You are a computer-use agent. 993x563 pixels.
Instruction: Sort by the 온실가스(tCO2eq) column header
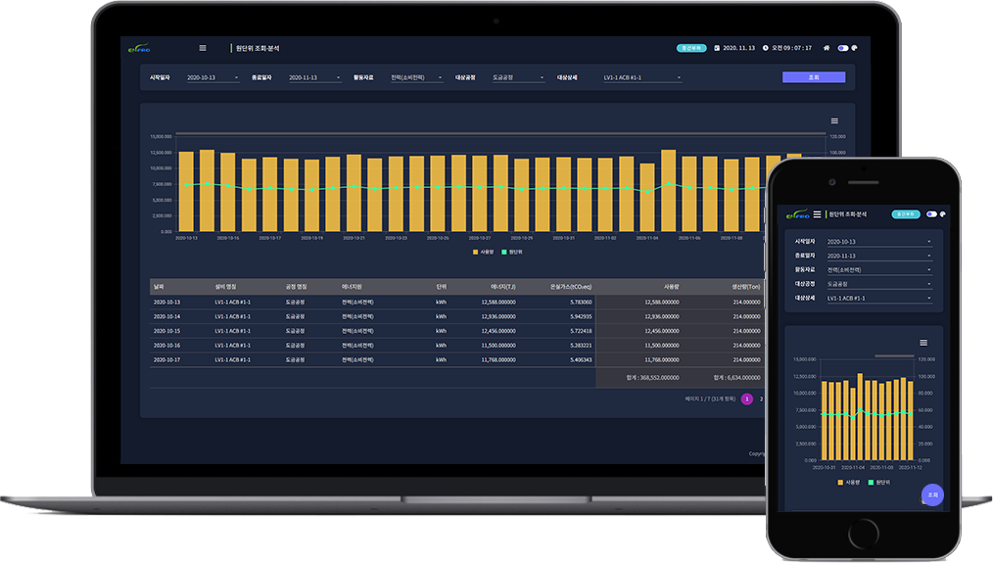(x=571, y=287)
